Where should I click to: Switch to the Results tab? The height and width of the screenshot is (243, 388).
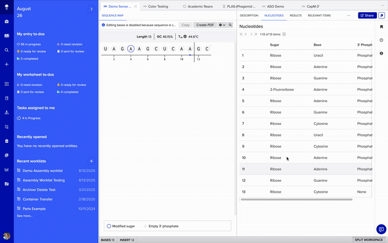295,16
